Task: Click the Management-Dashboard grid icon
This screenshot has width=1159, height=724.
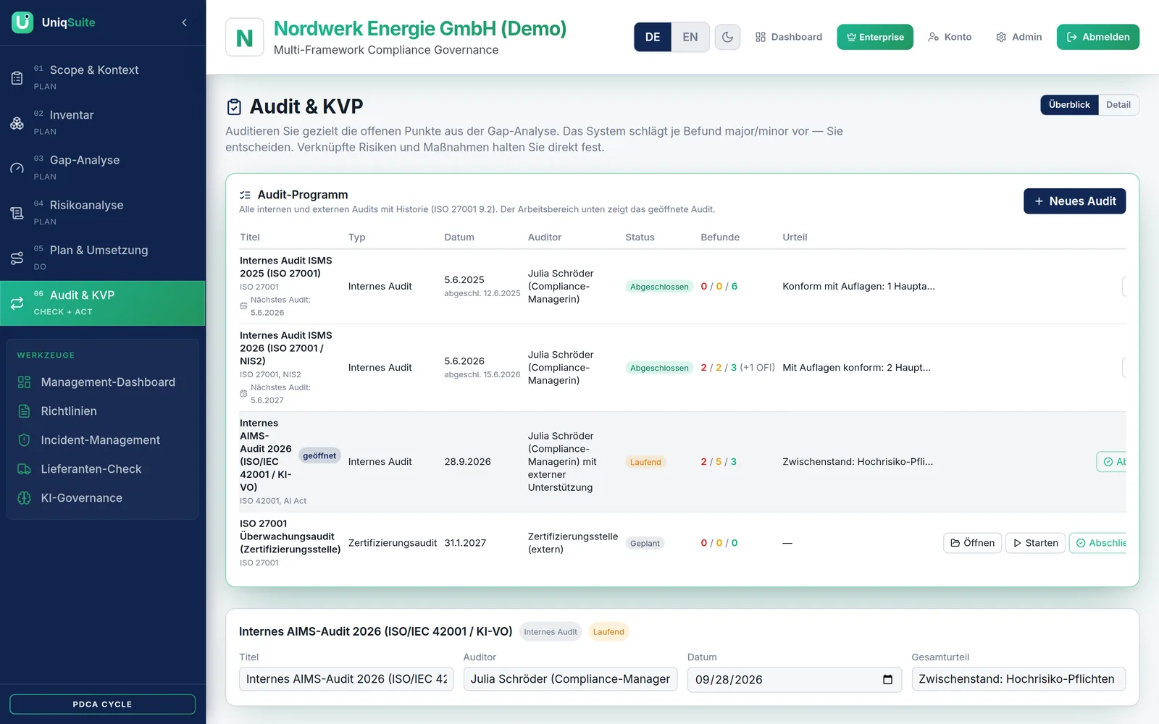Action: [24, 382]
